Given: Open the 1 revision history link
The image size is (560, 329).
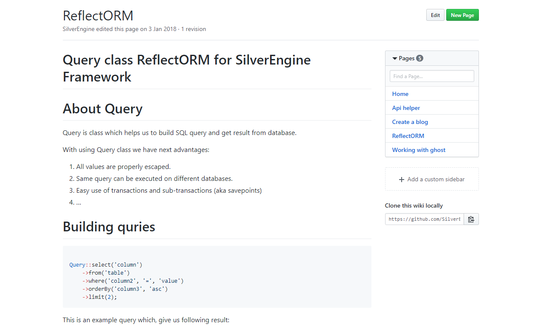Looking at the screenshot, I should point(194,29).
